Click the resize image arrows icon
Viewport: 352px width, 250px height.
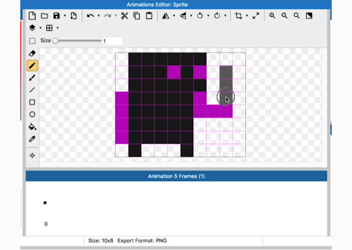[x=256, y=16]
